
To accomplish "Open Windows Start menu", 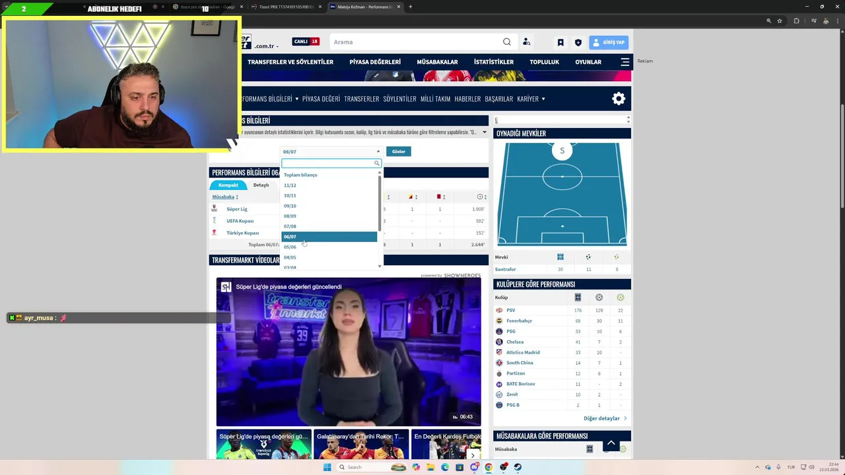I will click(x=327, y=467).
